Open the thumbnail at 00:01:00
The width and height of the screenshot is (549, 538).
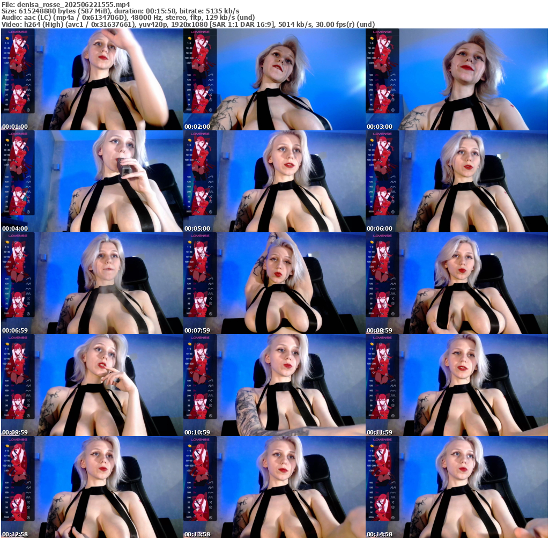pos(92,79)
